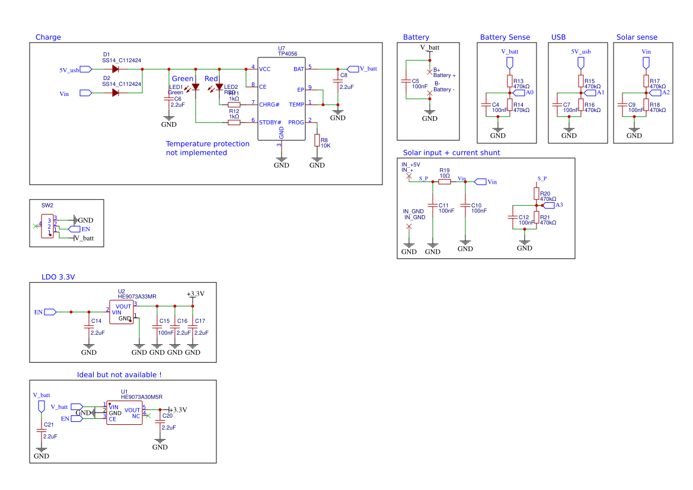Click the U1 HE9073A30M5R regulator body

coord(124,412)
